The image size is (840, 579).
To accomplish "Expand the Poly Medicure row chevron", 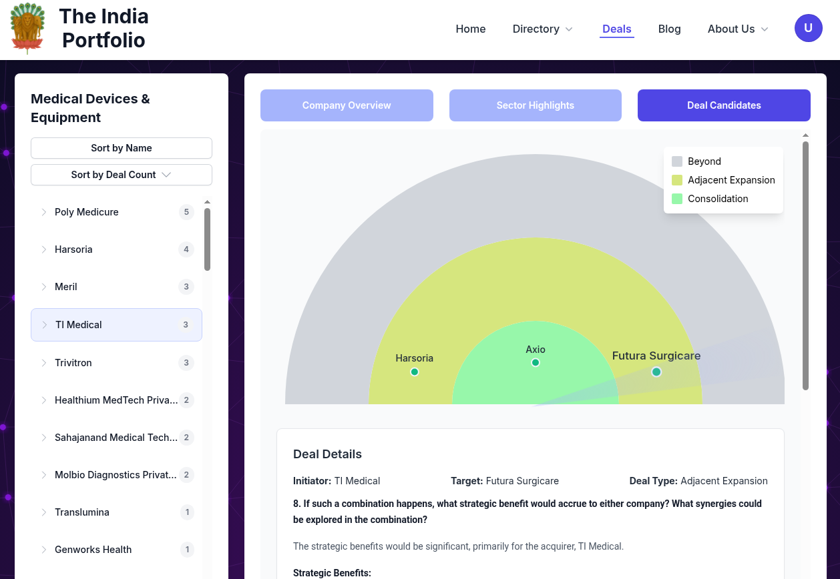I will [x=44, y=212].
